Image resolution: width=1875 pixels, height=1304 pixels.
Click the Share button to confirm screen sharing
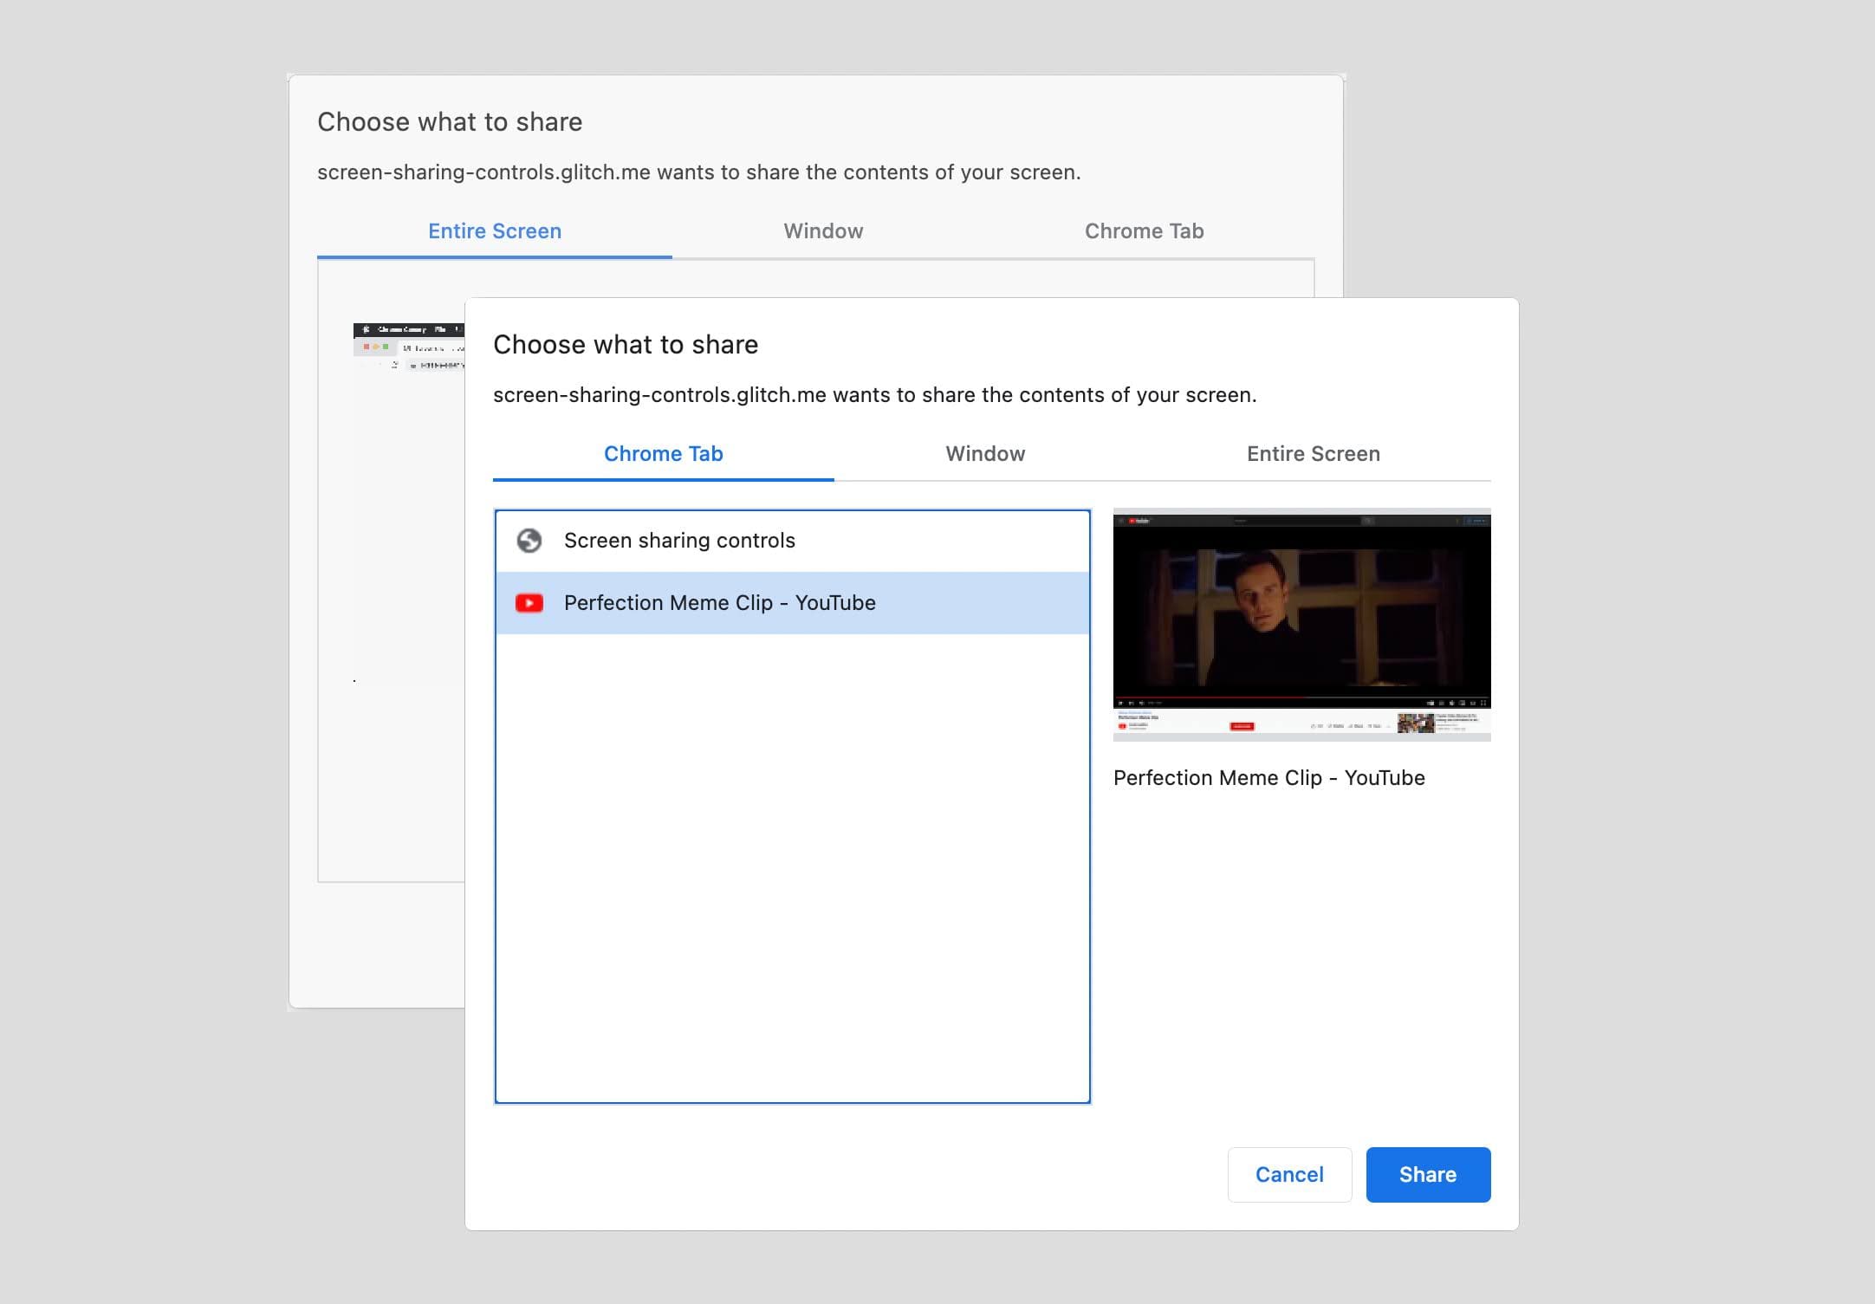(x=1426, y=1174)
